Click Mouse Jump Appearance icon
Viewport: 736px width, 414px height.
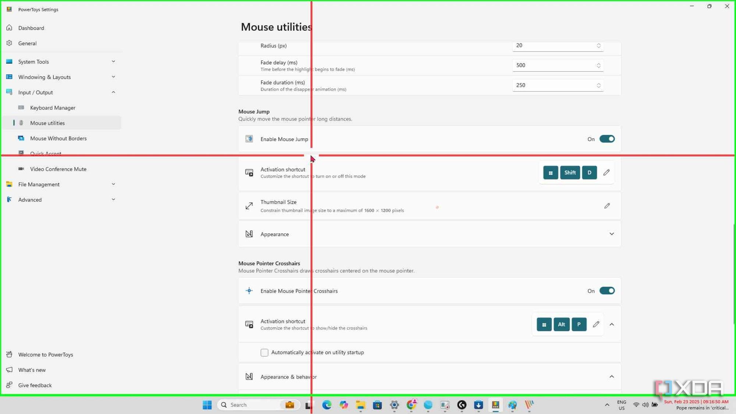[249, 234]
